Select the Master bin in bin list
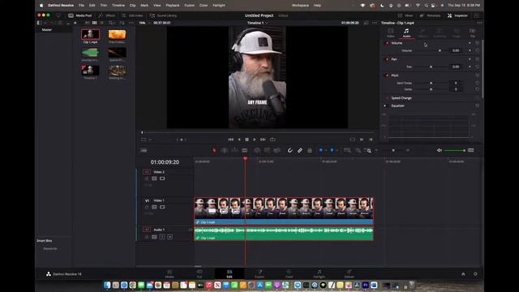519x292 pixels. click(x=47, y=30)
